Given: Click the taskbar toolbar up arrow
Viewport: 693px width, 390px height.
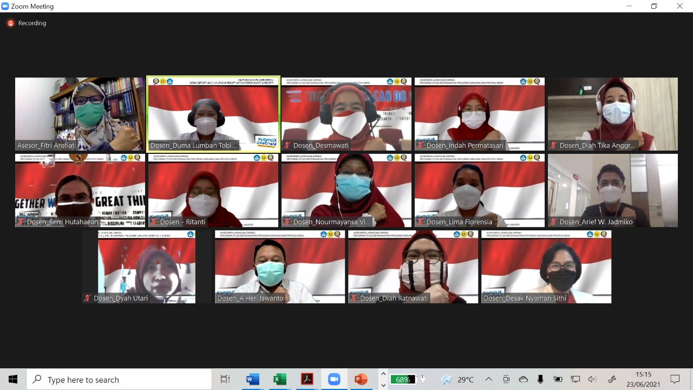Looking at the screenshot, I should [x=383, y=374].
